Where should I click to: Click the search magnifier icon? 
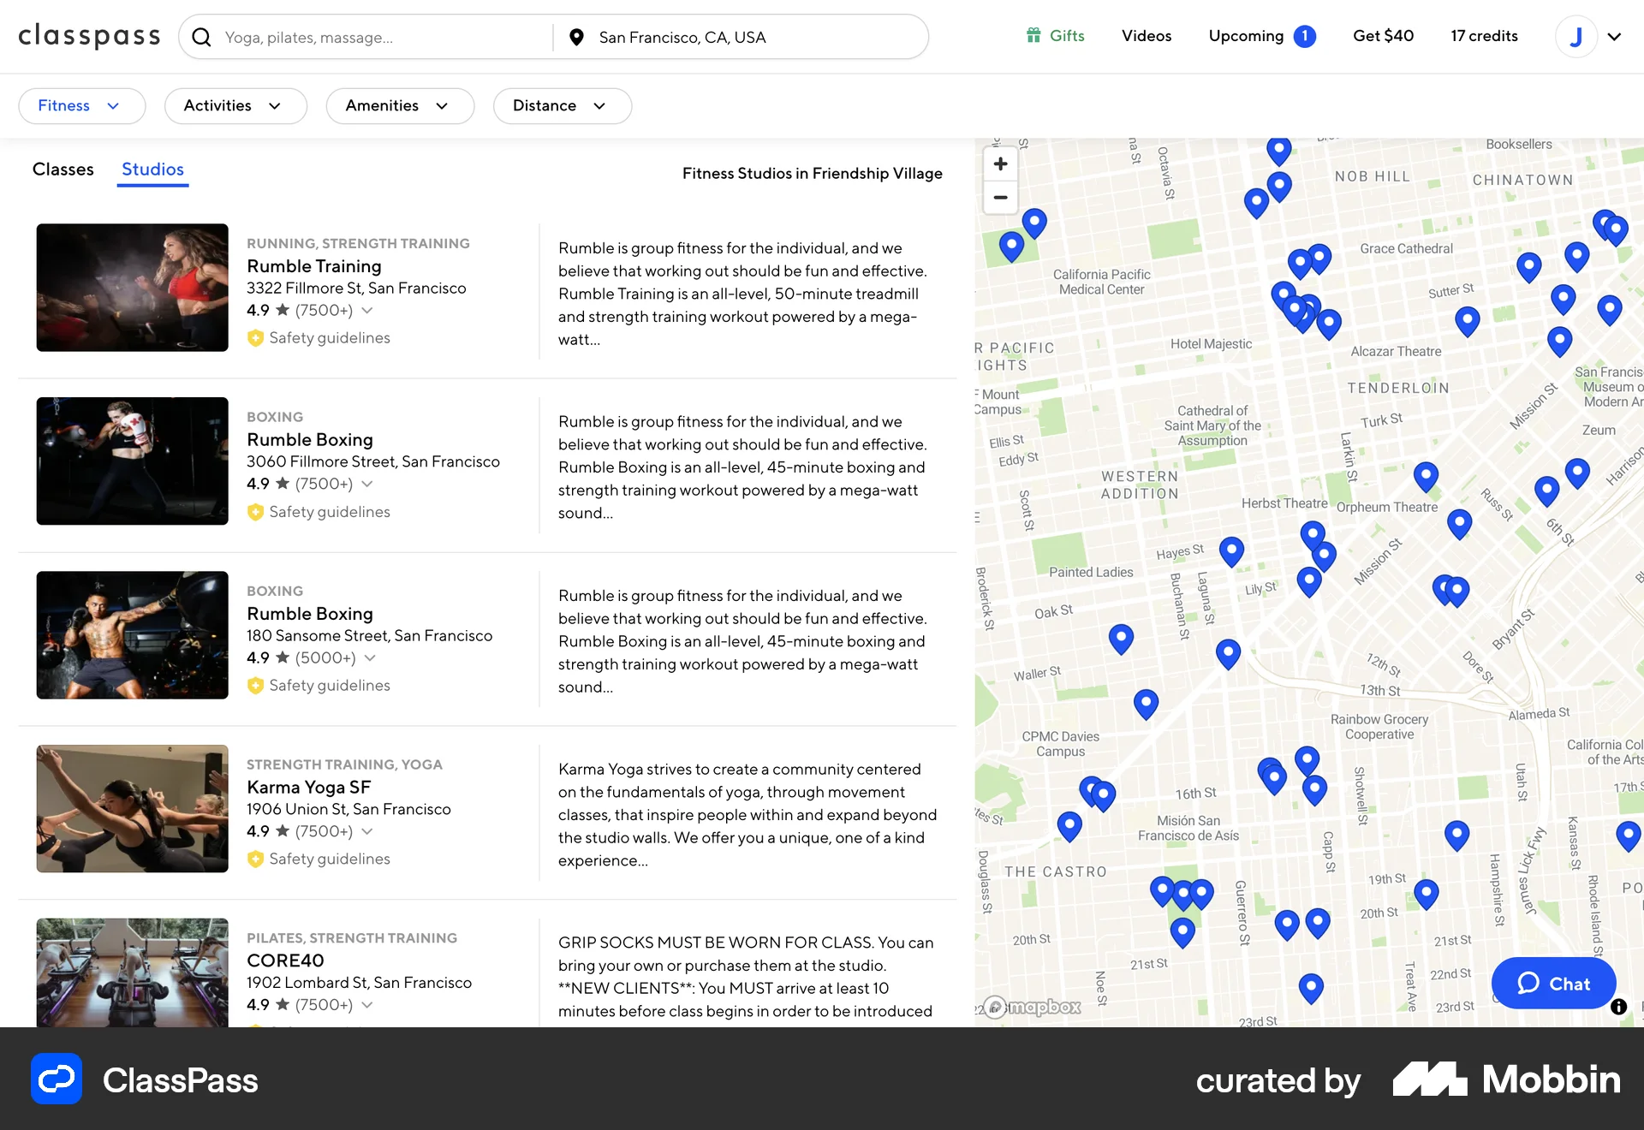pyautogui.click(x=202, y=37)
